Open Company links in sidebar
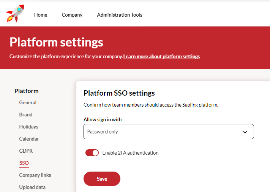This screenshot has width=270, height=192. pos(35,175)
